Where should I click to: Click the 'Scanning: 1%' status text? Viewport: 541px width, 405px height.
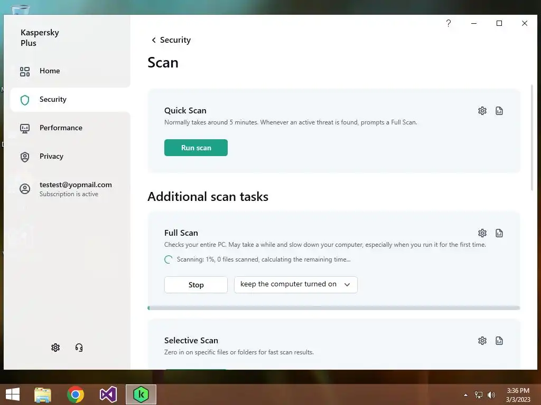point(264,259)
